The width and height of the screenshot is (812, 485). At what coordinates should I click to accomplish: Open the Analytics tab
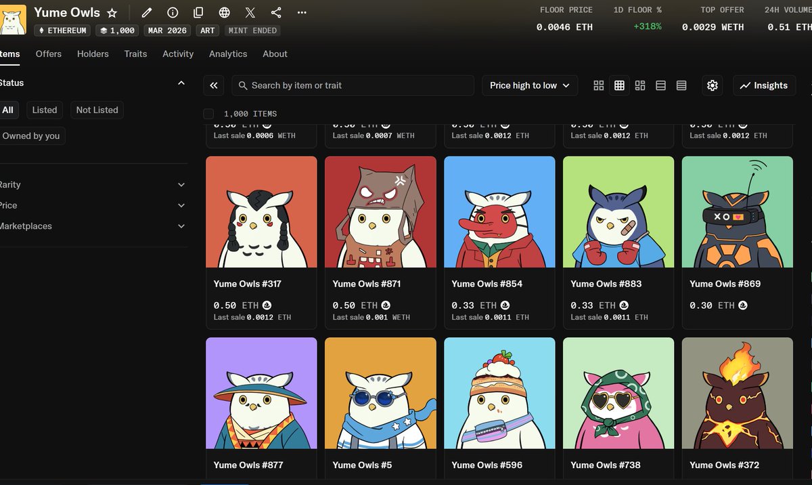click(228, 54)
